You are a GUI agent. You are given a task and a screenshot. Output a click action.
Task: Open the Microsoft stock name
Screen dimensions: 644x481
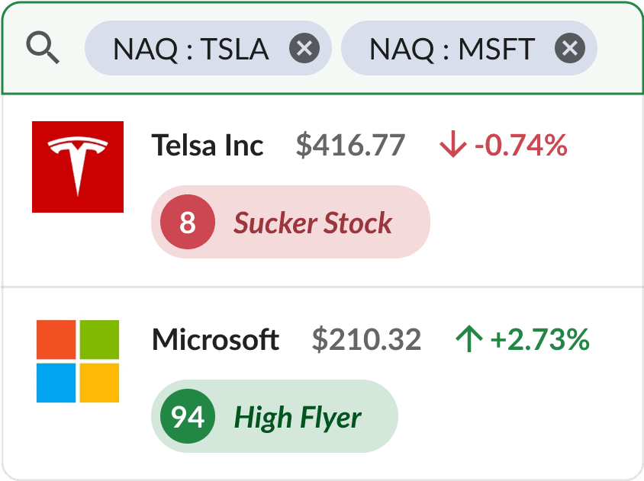(x=216, y=339)
